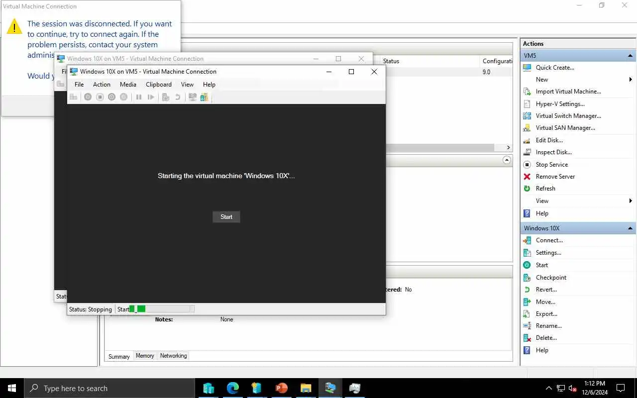Collapse the VM5 actions section
This screenshot has width=637, height=398.
631,56
